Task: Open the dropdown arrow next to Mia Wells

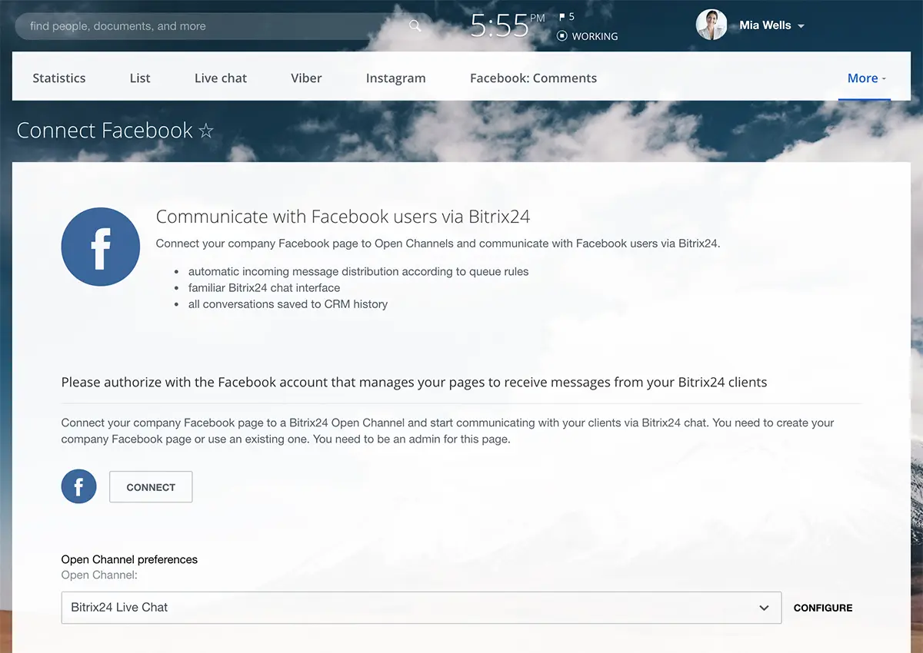Action: click(801, 26)
